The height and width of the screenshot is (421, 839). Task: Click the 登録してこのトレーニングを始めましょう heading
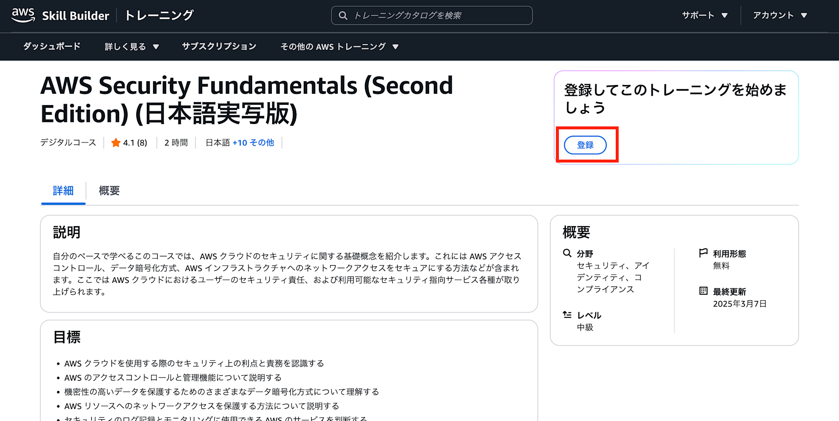675,99
